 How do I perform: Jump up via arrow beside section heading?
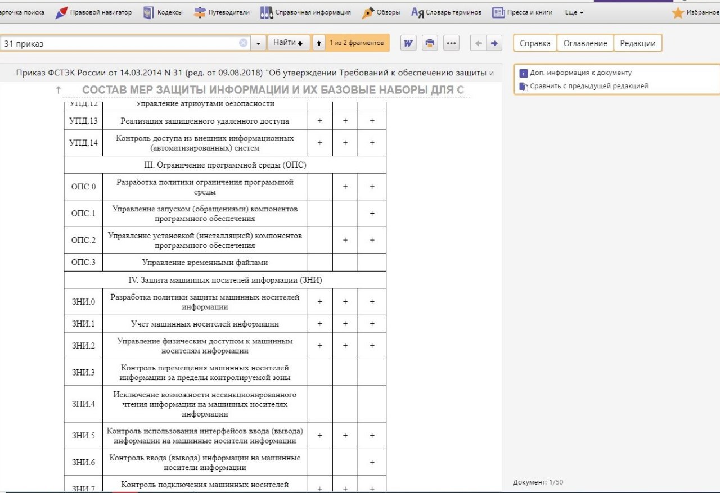click(58, 90)
